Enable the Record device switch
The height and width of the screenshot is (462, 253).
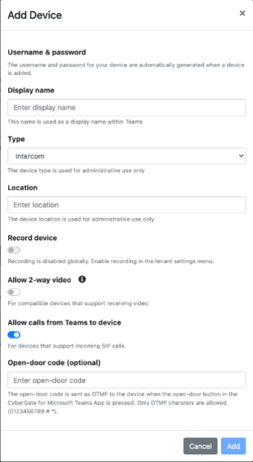click(x=14, y=250)
